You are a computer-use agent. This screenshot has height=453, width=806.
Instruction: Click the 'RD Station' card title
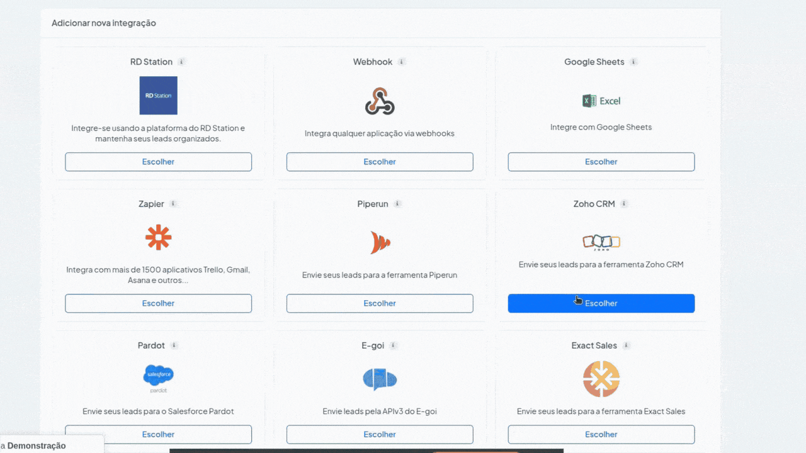click(x=151, y=62)
